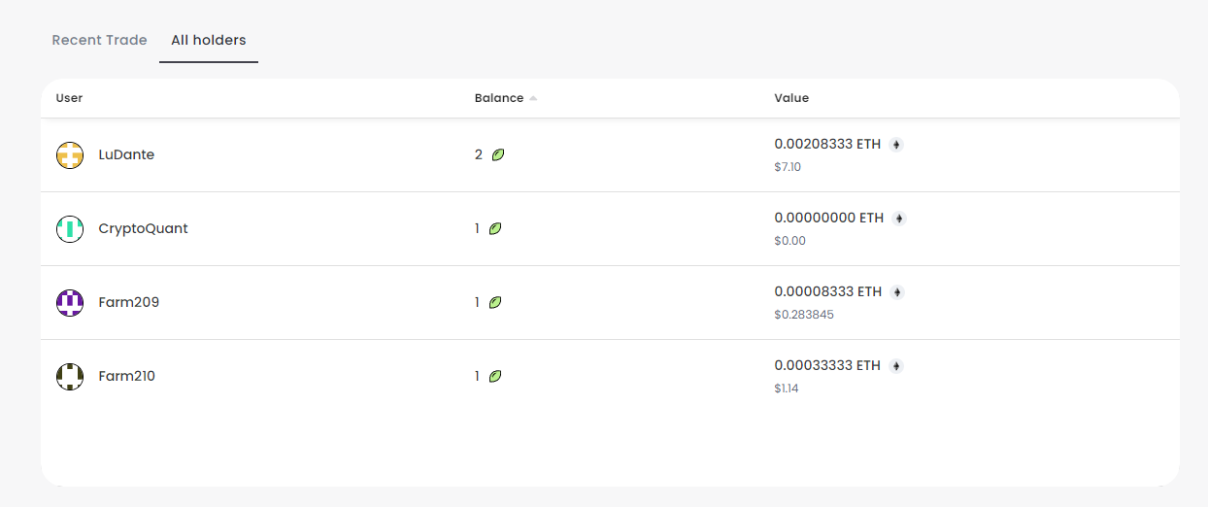Click the ETH icon beside 0.00033333 ETH
Screen dimensions: 1208x507
tap(896, 366)
